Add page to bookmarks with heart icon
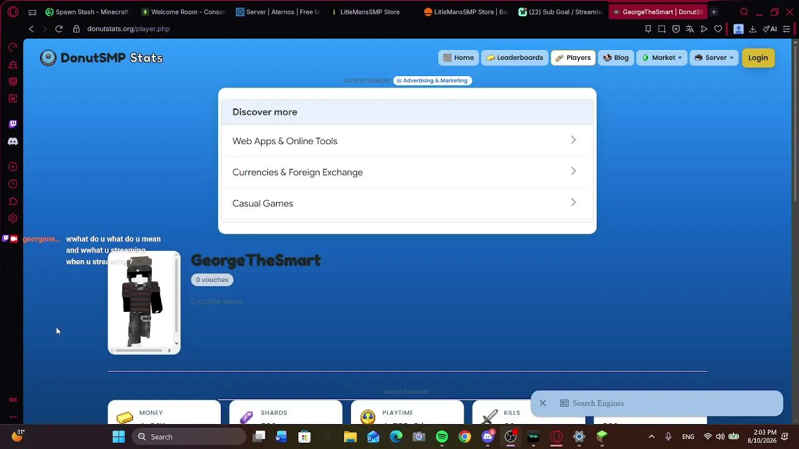Image resolution: width=799 pixels, height=449 pixels. tap(718, 29)
